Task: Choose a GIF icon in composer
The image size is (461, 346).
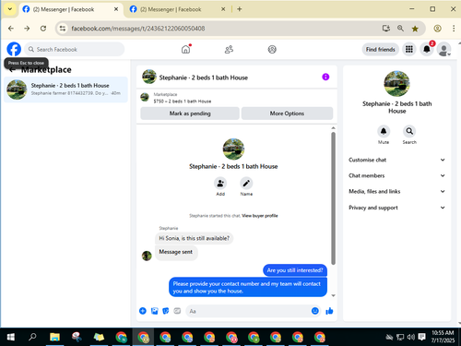Action: [177, 311]
